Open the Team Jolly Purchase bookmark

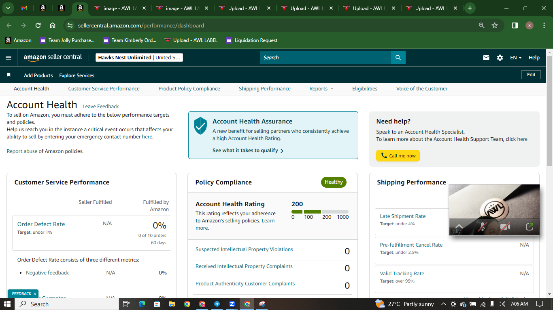(67, 40)
